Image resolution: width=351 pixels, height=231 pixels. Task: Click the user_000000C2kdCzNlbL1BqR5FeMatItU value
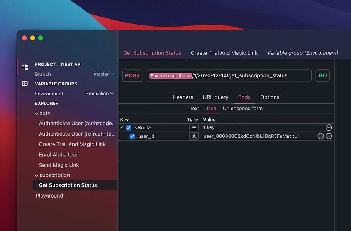pos(251,136)
